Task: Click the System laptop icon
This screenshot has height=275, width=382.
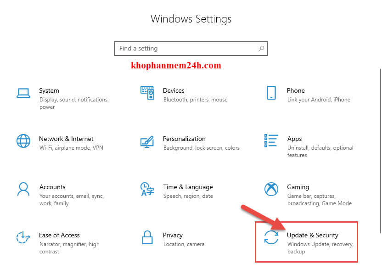Action: tap(23, 93)
